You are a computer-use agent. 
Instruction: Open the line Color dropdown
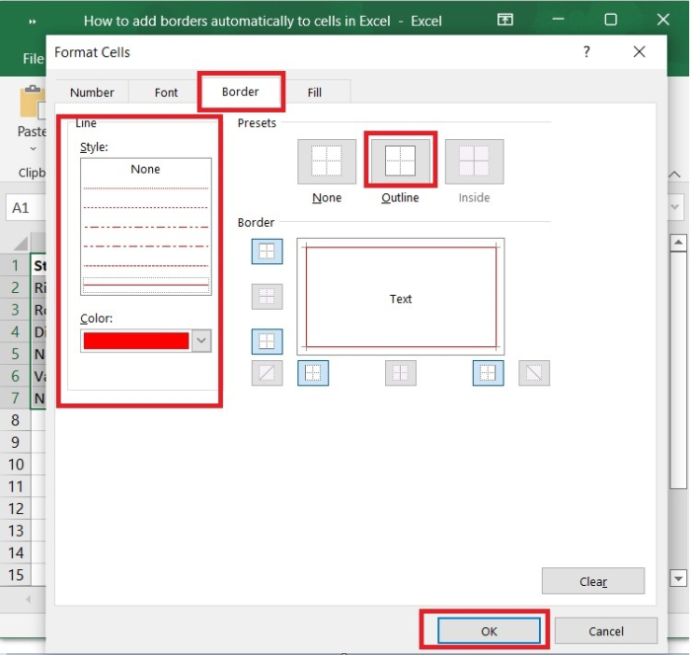tap(201, 340)
